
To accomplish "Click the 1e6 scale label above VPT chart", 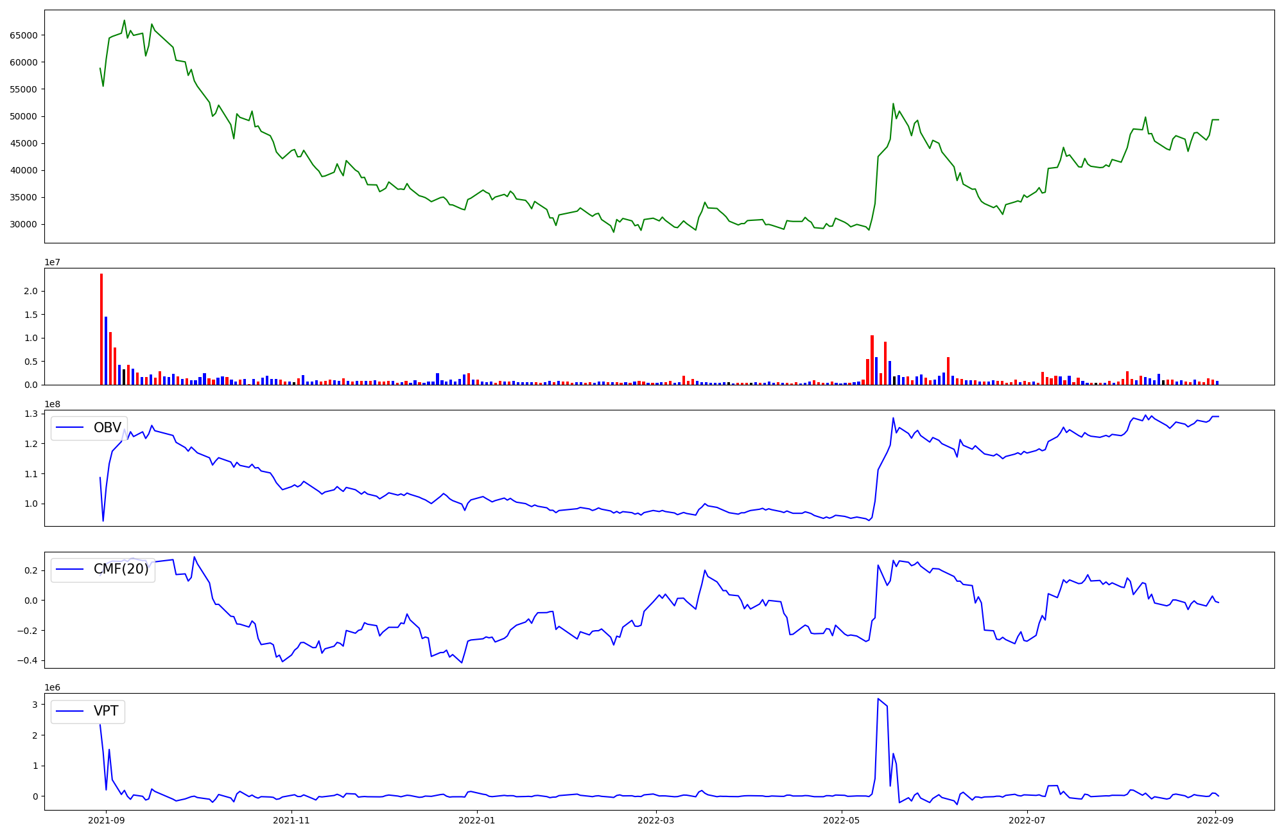I will point(53,688).
